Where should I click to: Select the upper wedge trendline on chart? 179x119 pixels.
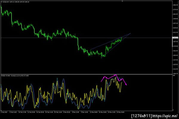pos(110,41)
